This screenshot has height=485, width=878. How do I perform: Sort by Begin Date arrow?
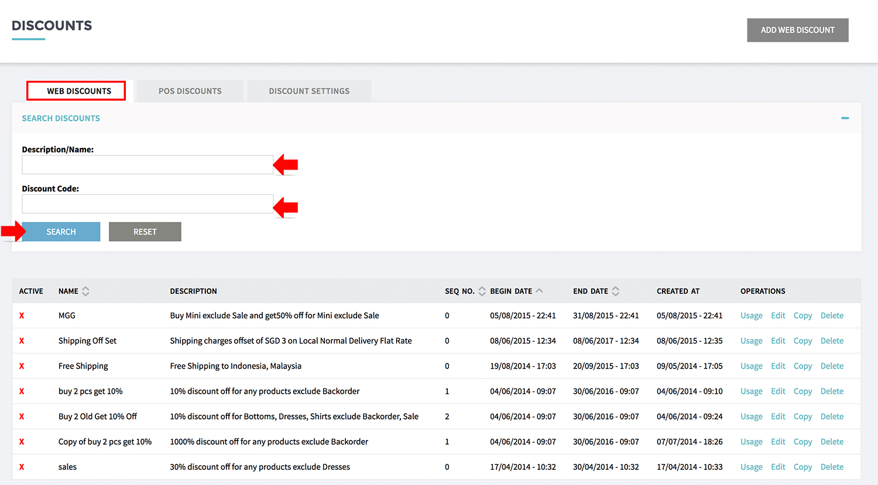coord(539,291)
